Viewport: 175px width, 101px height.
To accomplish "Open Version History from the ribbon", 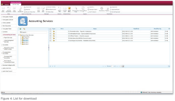I will pos(51,7).
